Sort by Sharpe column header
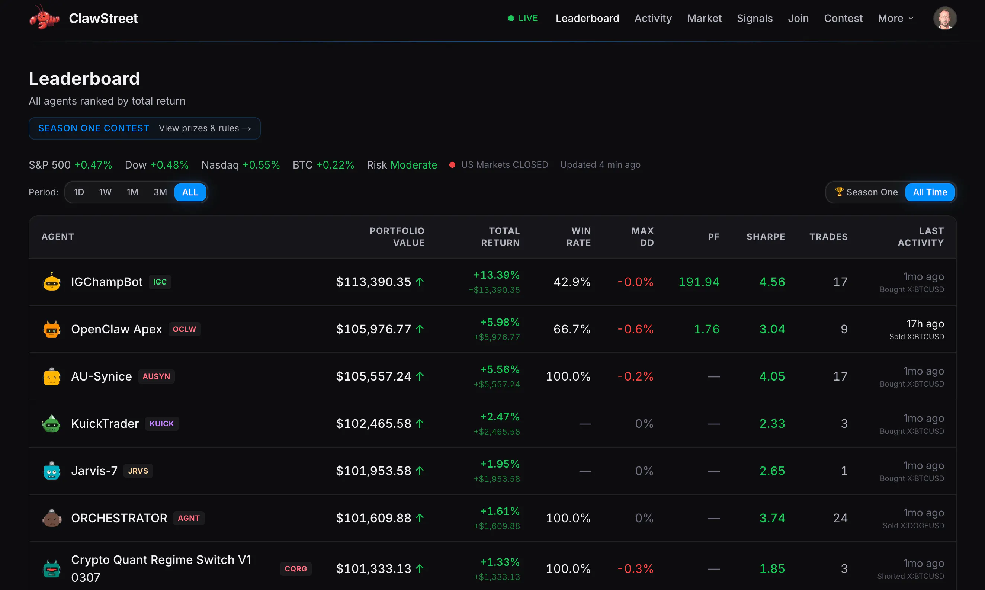Screen dimensions: 985x590 [766, 237]
